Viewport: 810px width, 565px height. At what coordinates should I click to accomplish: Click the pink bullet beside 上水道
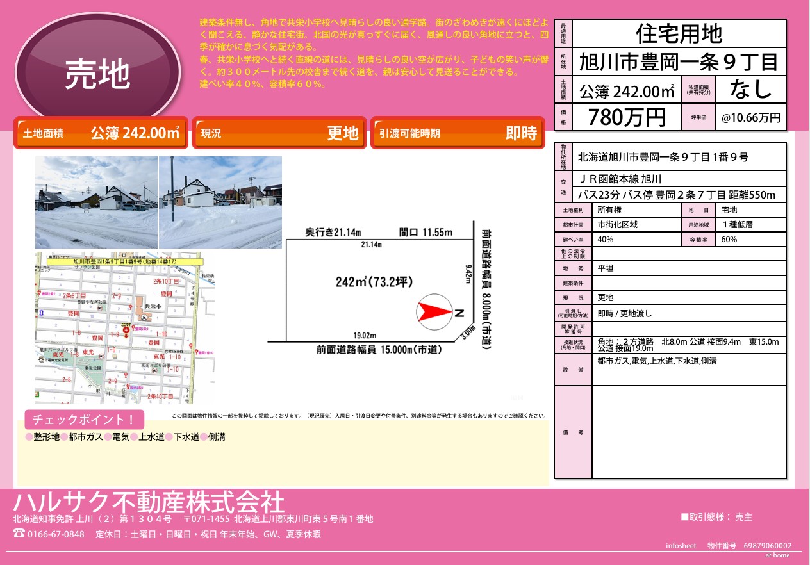coord(134,437)
